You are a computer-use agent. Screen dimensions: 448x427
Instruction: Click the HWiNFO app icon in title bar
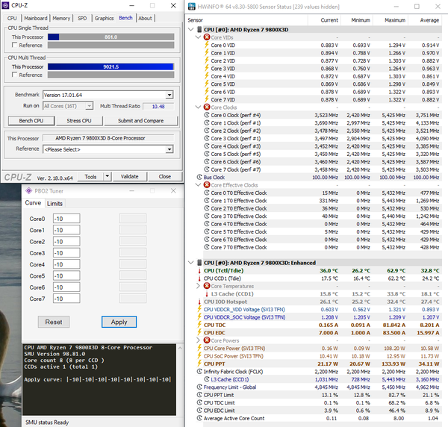click(192, 6)
